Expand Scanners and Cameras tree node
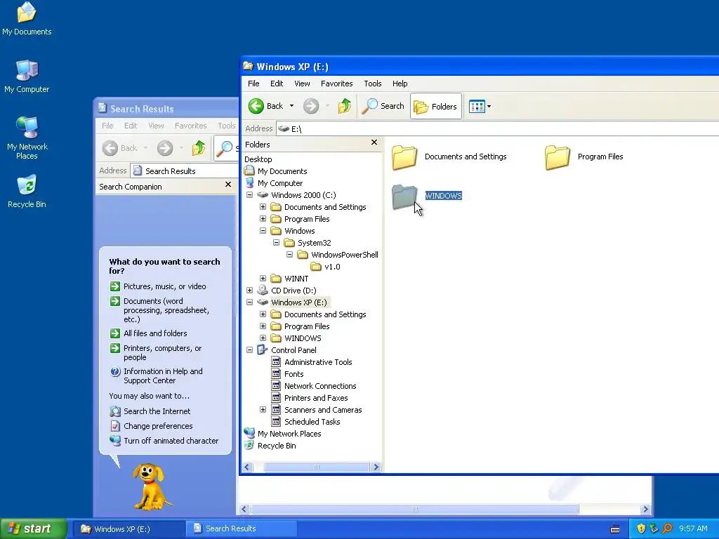Image resolution: width=719 pixels, height=539 pixels. pos(263,409)
